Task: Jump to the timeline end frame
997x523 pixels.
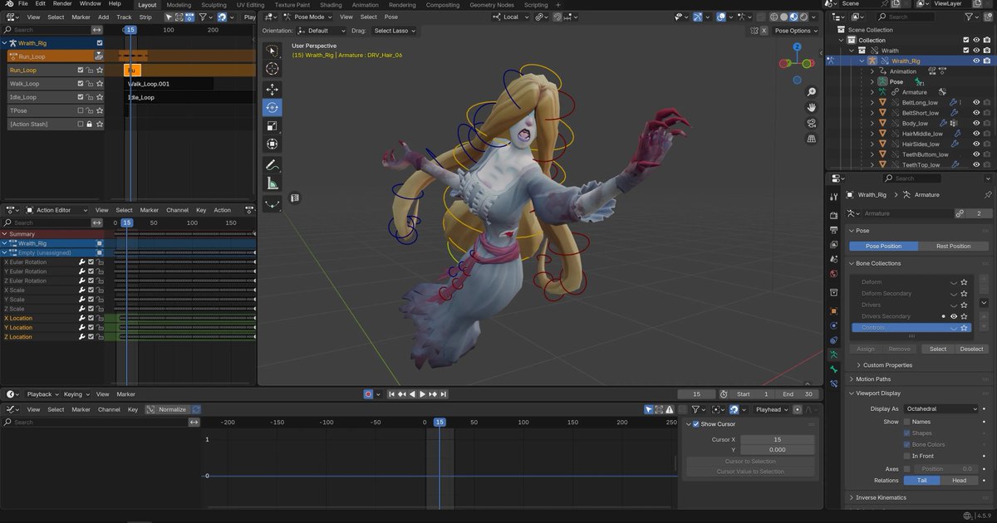Action: pyautogui.click(x=444, y=394)
